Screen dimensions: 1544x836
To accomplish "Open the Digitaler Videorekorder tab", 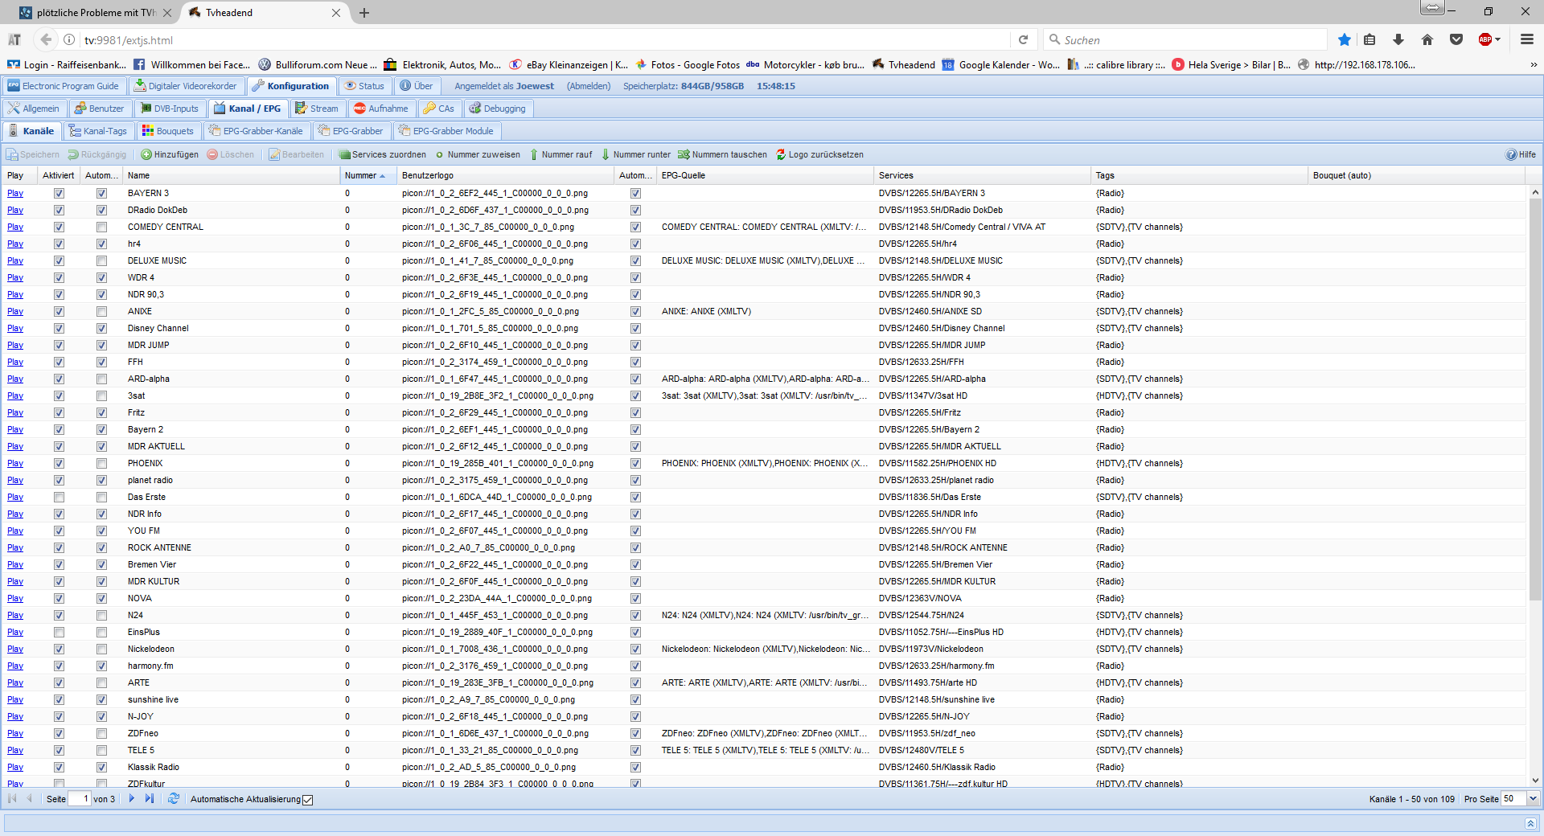I will pyautogui.click(x=186, y=86).
